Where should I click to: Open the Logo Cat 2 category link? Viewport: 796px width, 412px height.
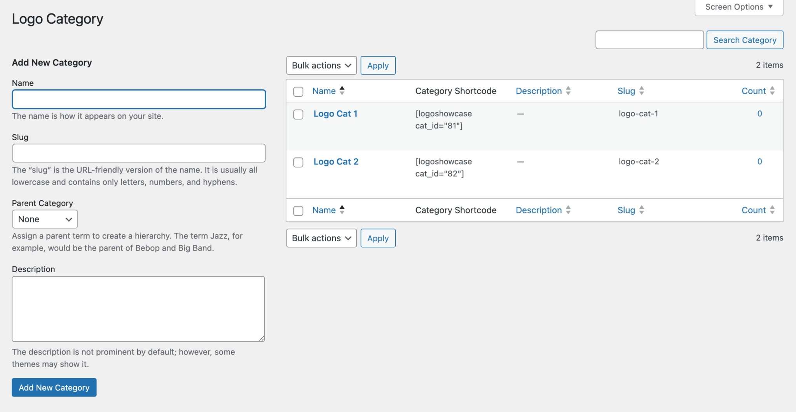point(336,161)
